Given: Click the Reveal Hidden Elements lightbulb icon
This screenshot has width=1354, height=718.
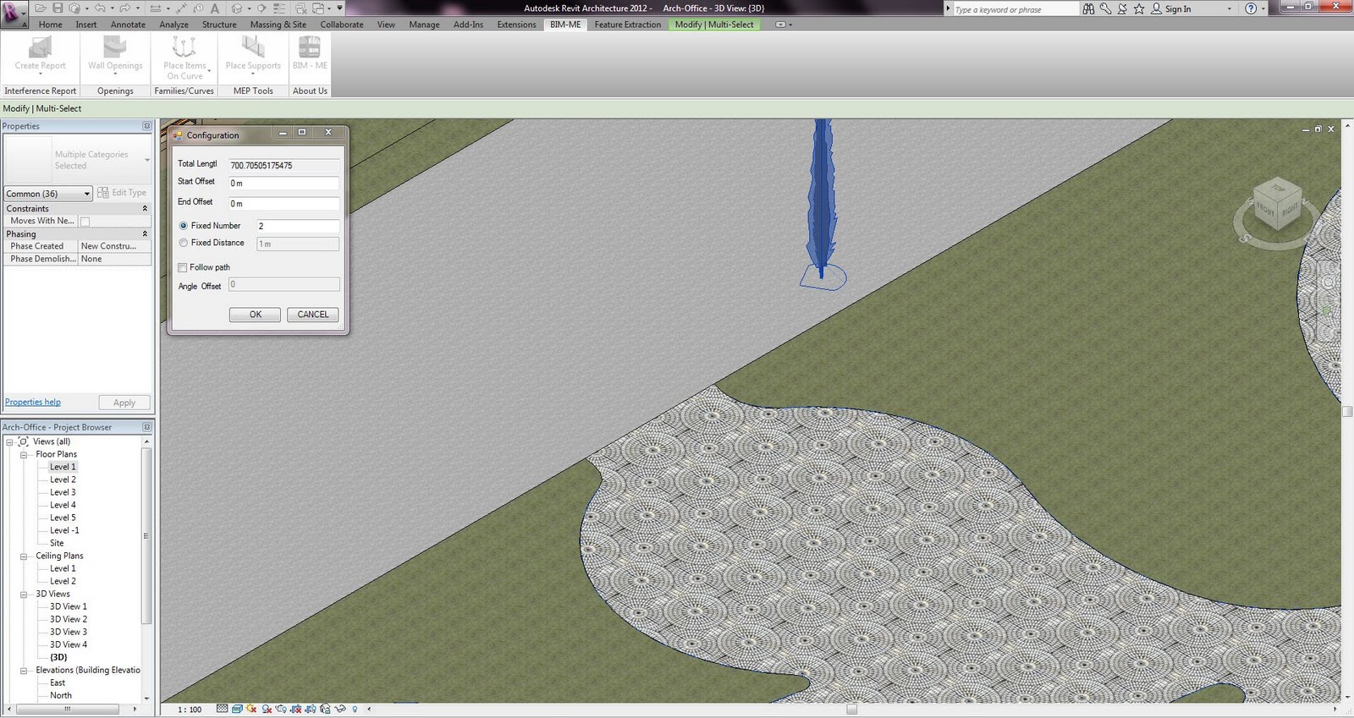Looking at the screenshot, I should point(355,709).
